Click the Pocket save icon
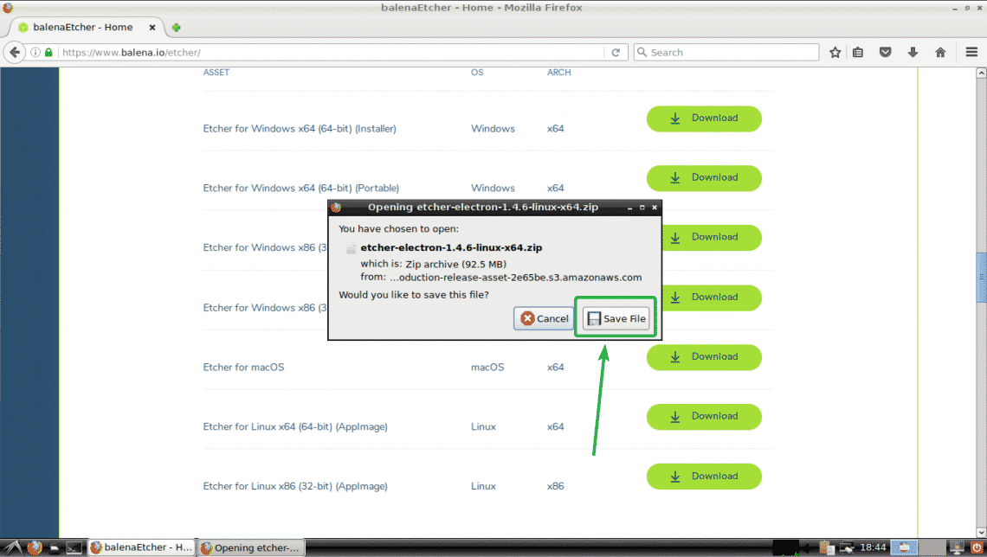Screen dimensions: 987x557 coord(885,52)
